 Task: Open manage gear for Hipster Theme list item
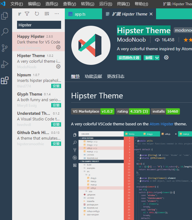tap(58, 66)
